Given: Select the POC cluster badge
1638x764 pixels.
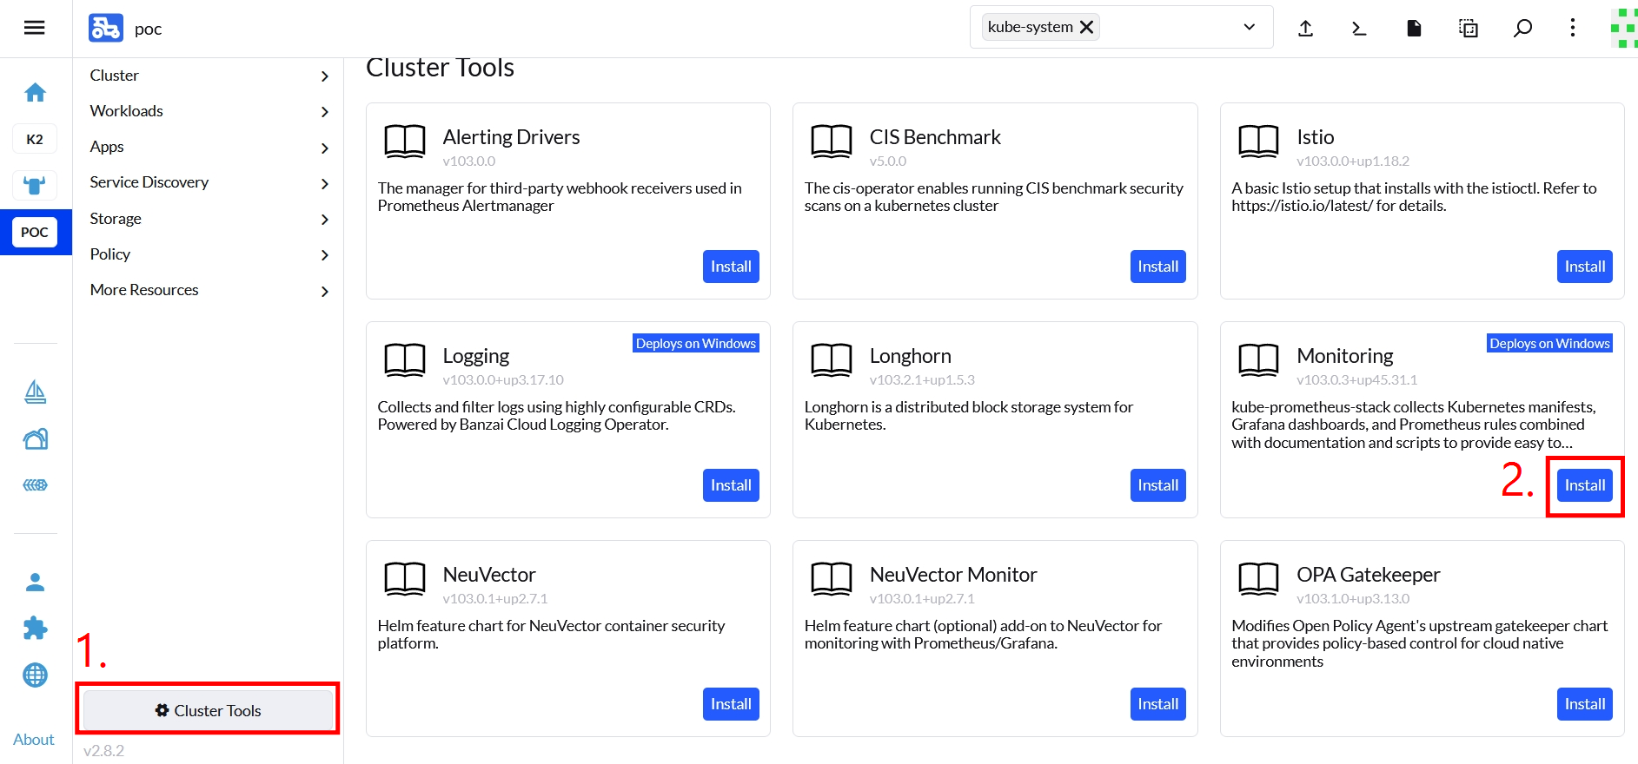Looking at the screenshot, I should click(x=35, y=232).
